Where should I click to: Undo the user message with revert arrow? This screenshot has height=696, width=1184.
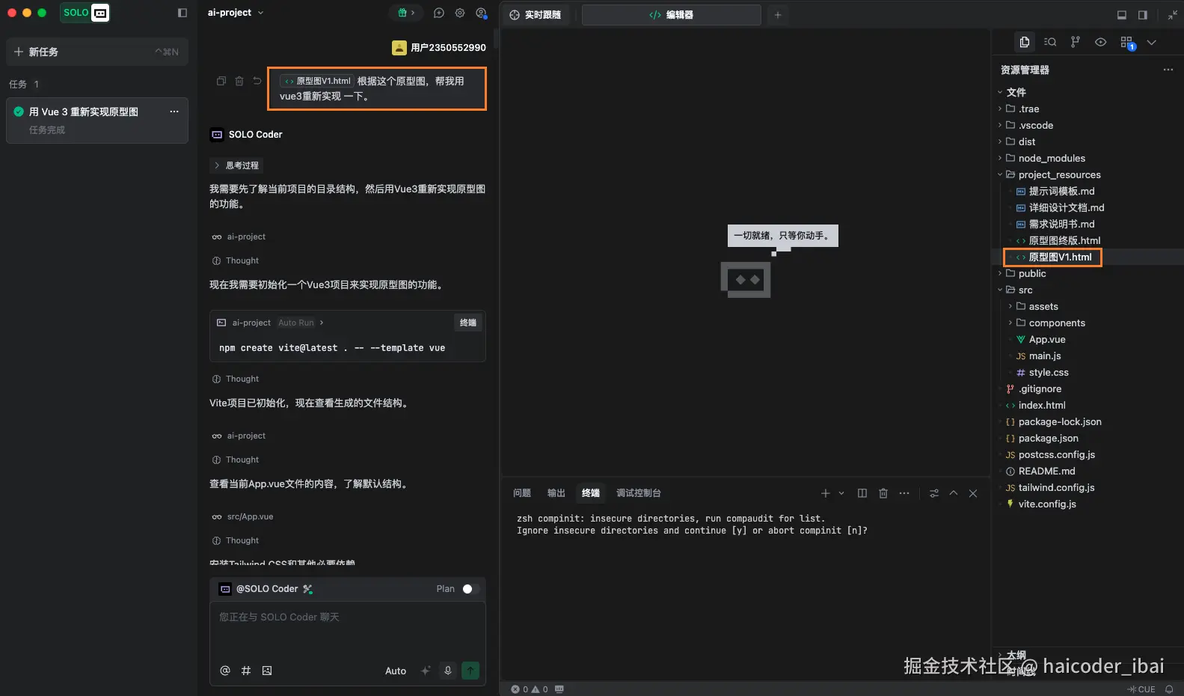pyautogui.click(x=257, y=81)
